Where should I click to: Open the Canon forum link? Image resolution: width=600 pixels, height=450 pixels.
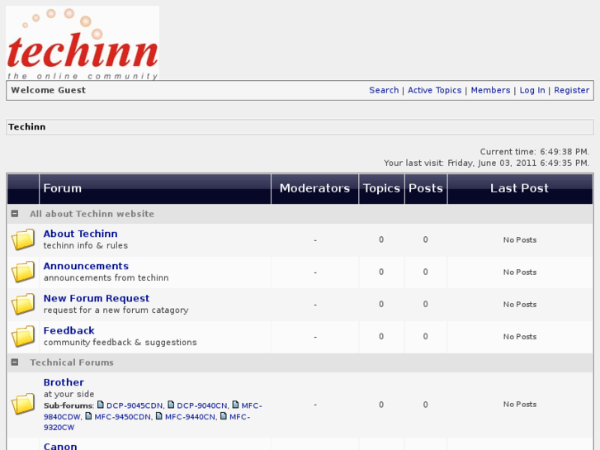click(x=60, y=446)
